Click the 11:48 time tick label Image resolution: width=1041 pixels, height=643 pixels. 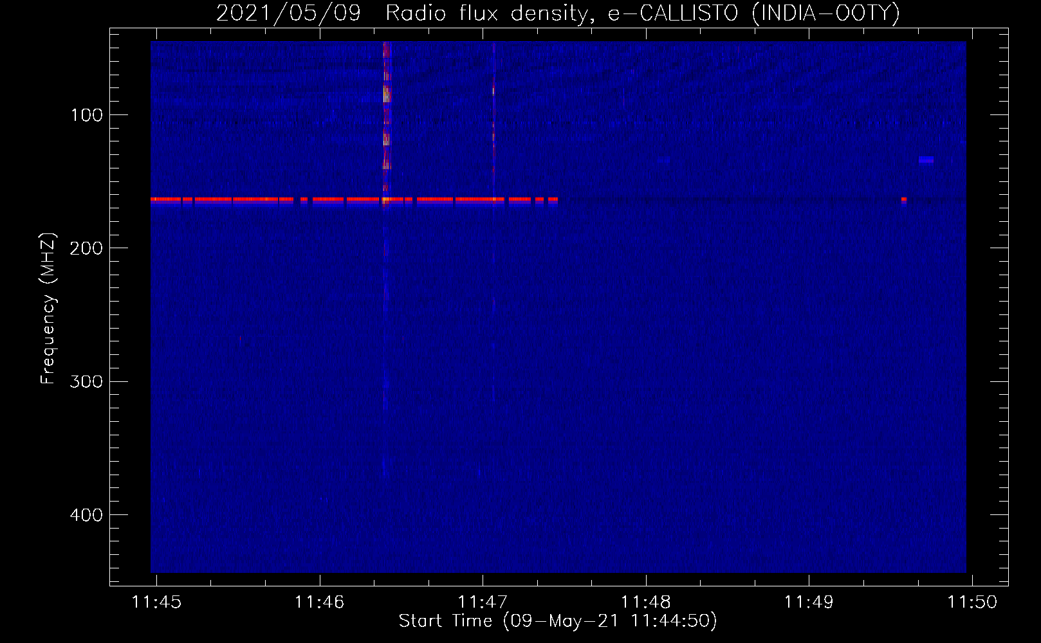click(646, 602)
